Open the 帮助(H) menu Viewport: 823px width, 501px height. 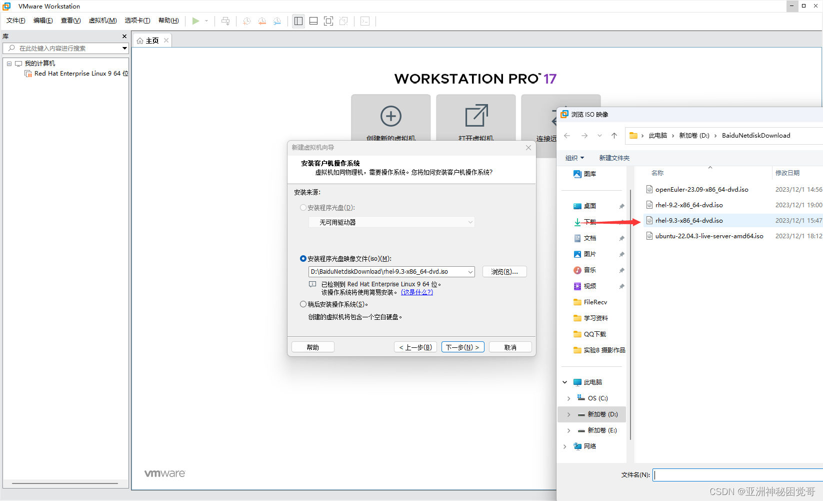click(x=168, y=21)
